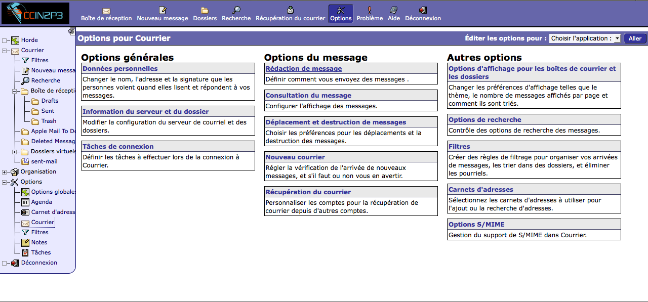The height and width of the screenshot is (302, 648).
Task: Click the CCIN2P3 logo
Action: [35, 14]
